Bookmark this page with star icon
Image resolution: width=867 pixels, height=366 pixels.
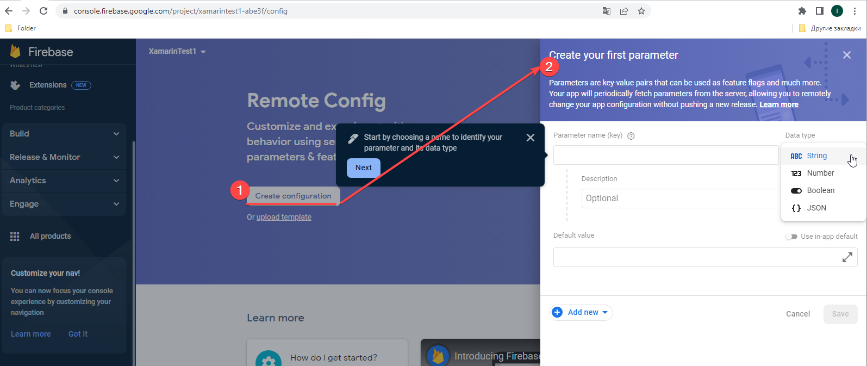click(x=641, y=11)
